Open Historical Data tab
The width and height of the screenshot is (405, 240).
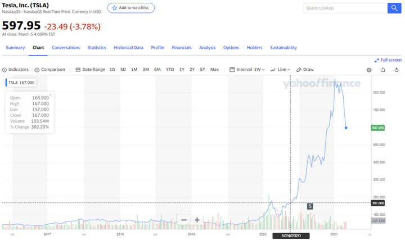[129, 48]
